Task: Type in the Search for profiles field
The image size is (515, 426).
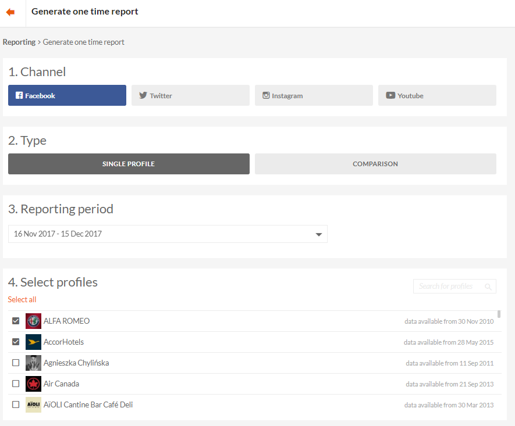Action: (447, 286)
